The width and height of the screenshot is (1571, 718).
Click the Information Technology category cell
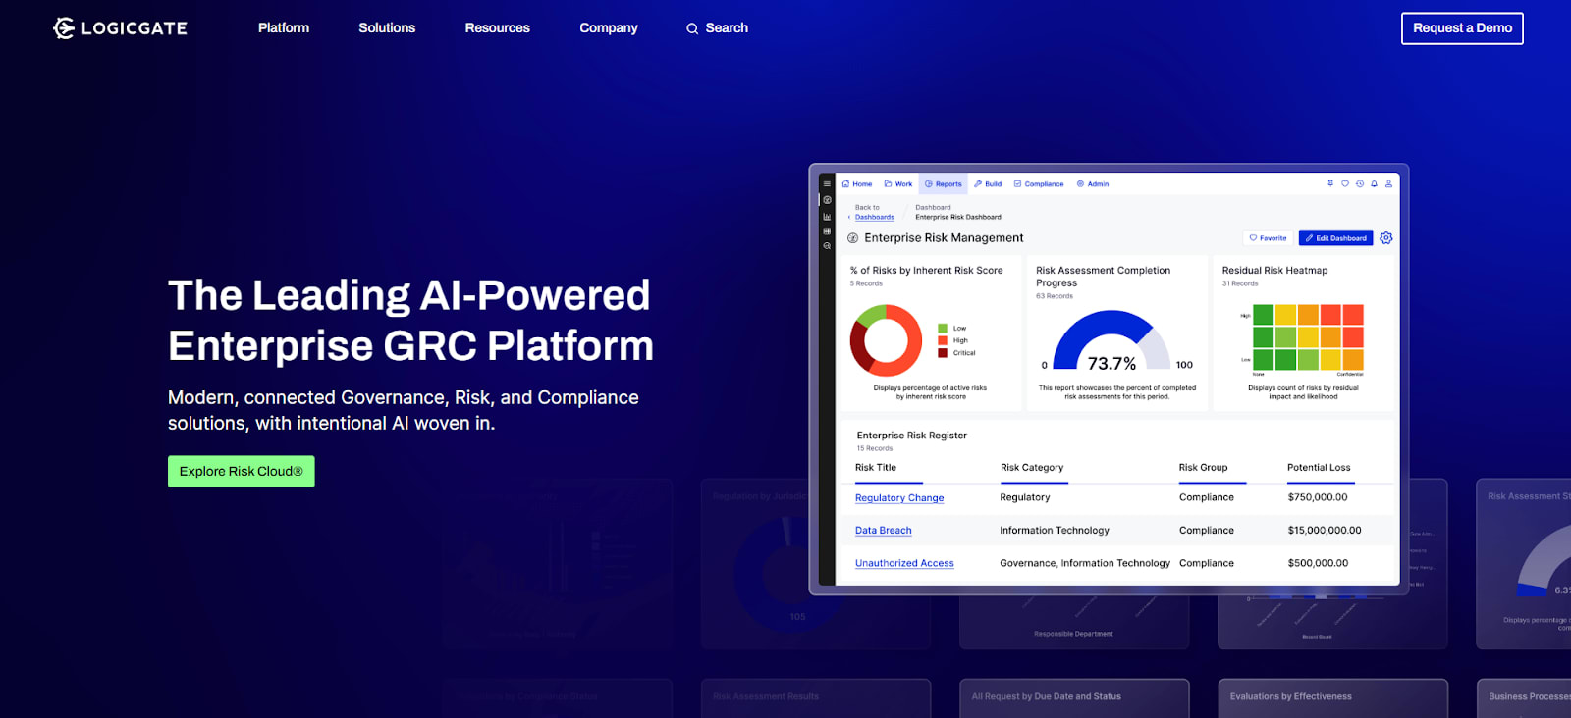(x=1055, y=531)
